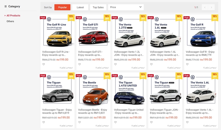
Task: Open Volkswagen Tiguan JOIN title link
Action: pyautogui.click(x=164, y=111)
